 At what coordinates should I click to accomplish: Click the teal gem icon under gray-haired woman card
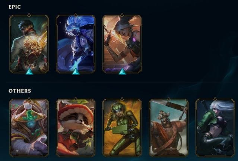point(122,72)
